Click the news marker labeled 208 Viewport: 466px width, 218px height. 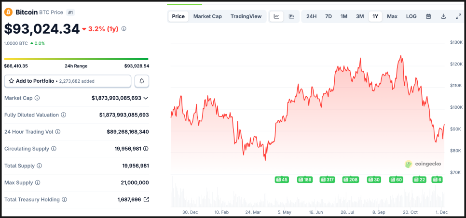tap(351, 180)
